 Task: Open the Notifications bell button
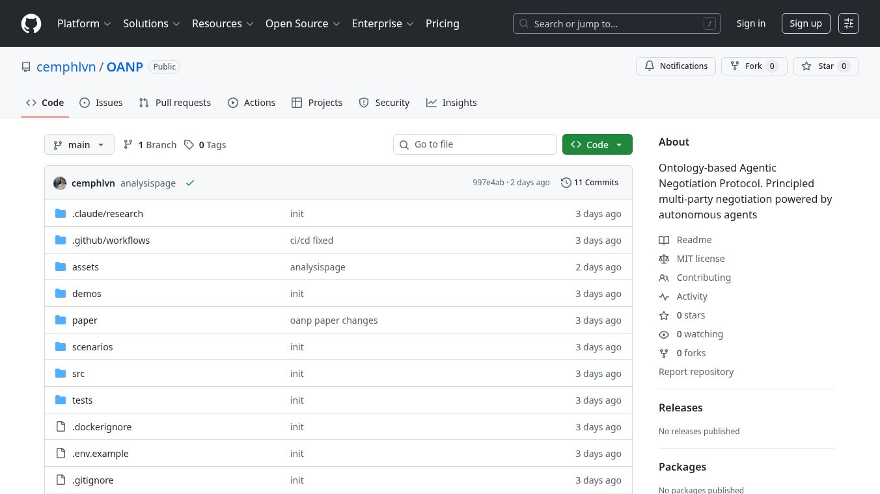click(676, 66)
